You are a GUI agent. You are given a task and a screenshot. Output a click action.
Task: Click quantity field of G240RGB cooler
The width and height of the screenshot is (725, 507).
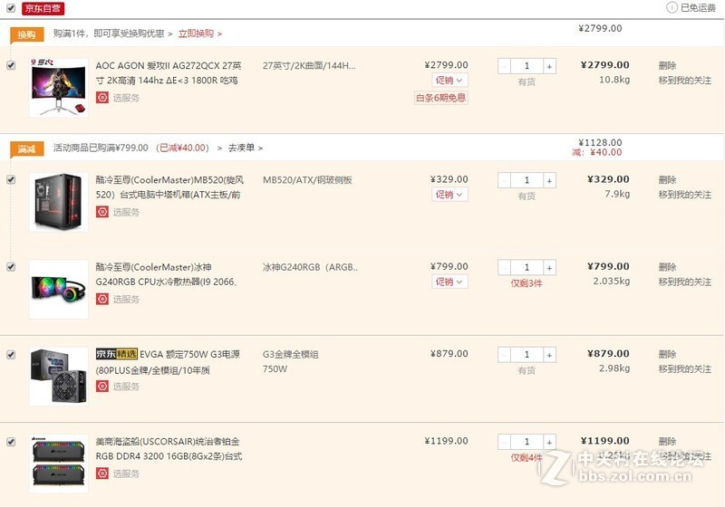point(527,267)
